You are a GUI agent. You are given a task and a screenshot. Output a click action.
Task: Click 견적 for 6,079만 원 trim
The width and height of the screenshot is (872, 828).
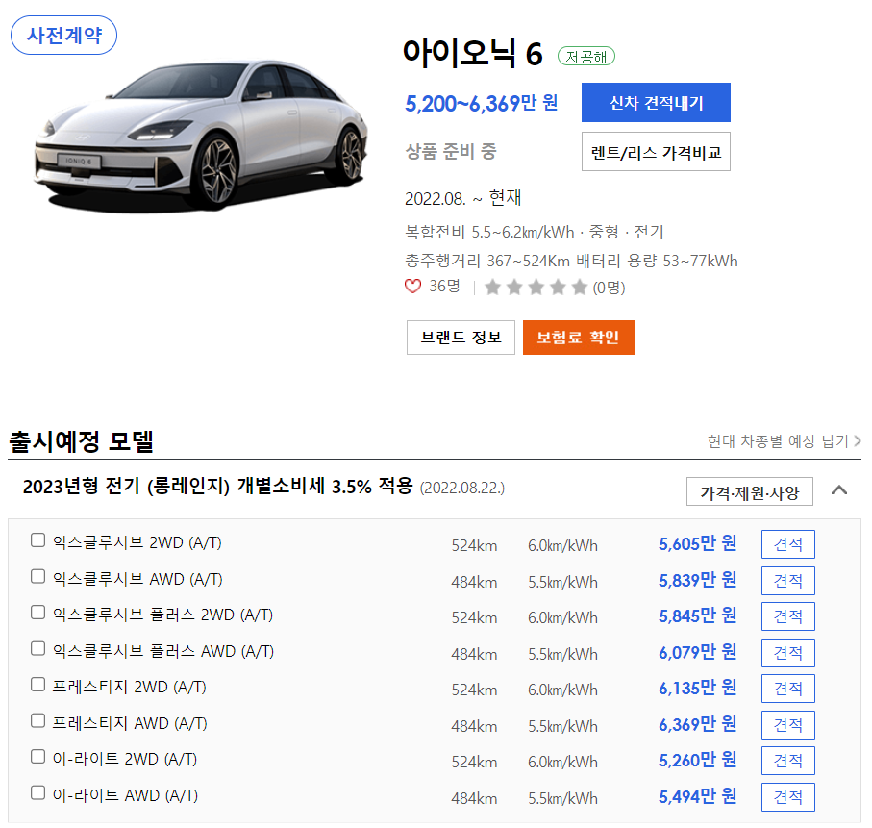coord(788,653)
